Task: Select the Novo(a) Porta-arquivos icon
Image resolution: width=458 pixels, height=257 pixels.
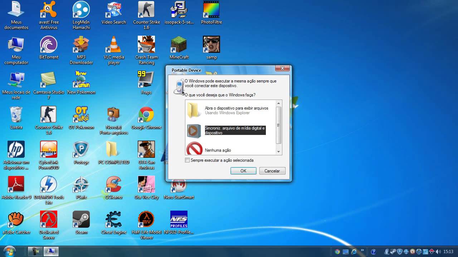Action: click(x=114, y=120)
